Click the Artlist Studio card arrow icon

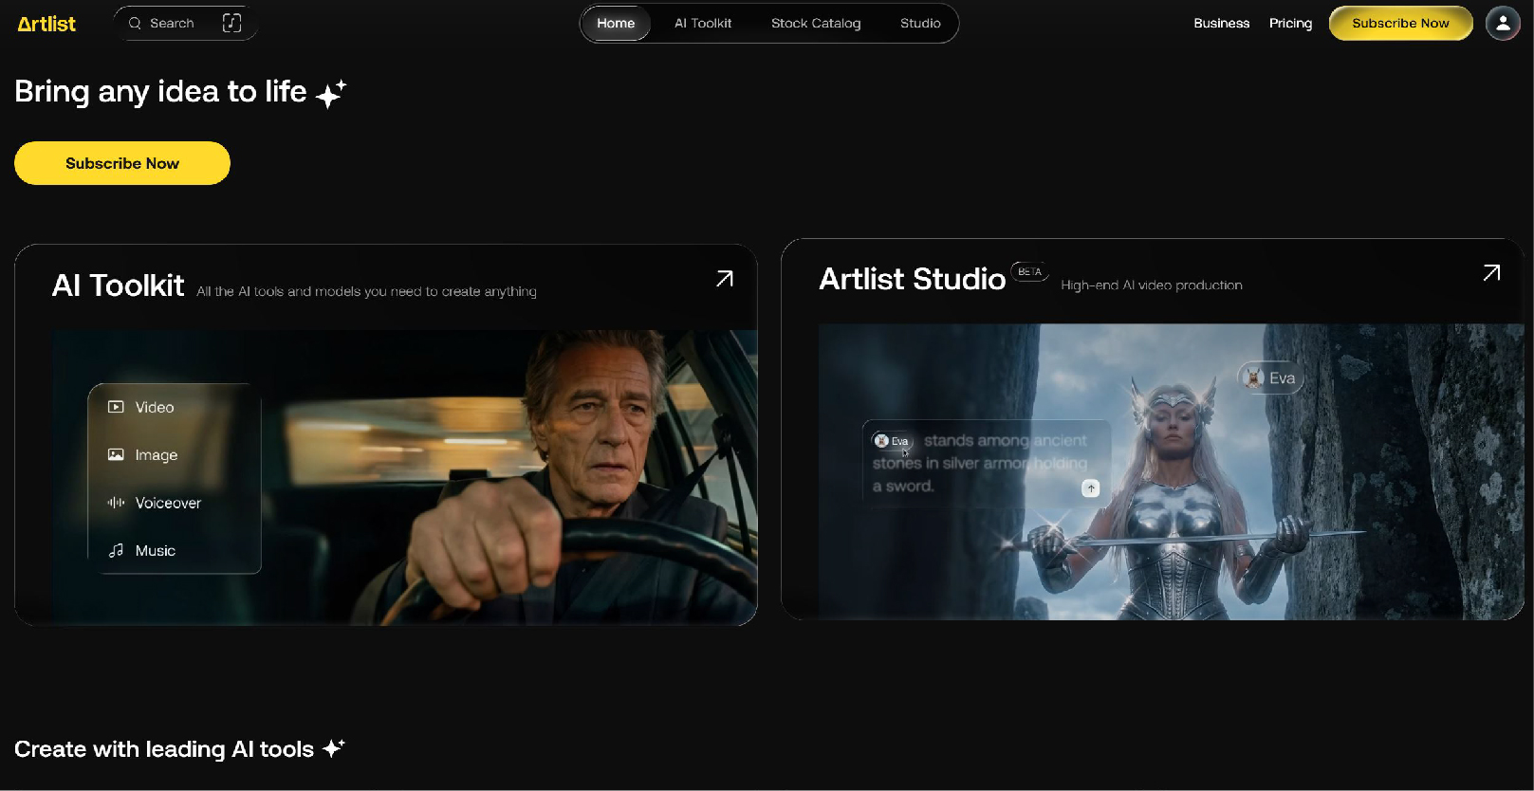tap(1491, 272)
